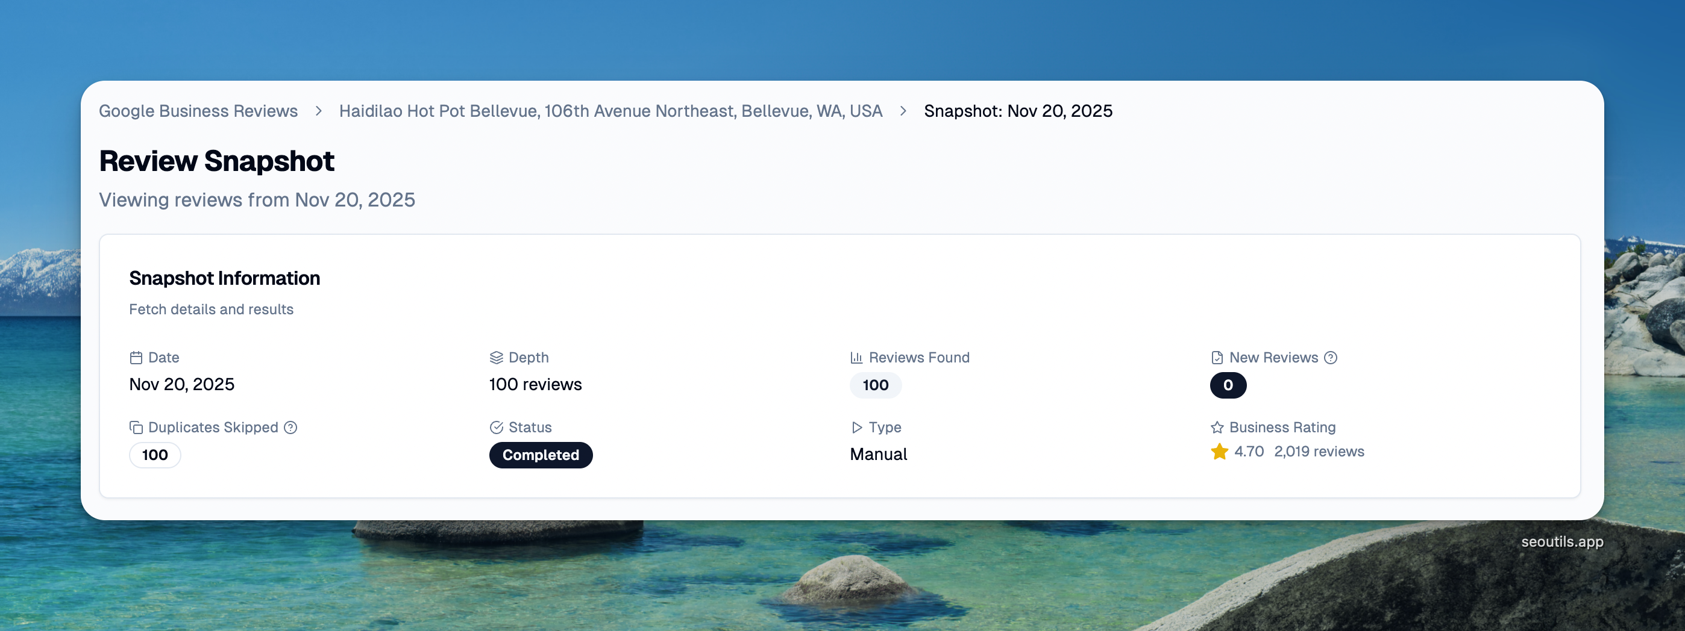
Task: Click the help icon next to New Reviews
Action: point(1331,357)
